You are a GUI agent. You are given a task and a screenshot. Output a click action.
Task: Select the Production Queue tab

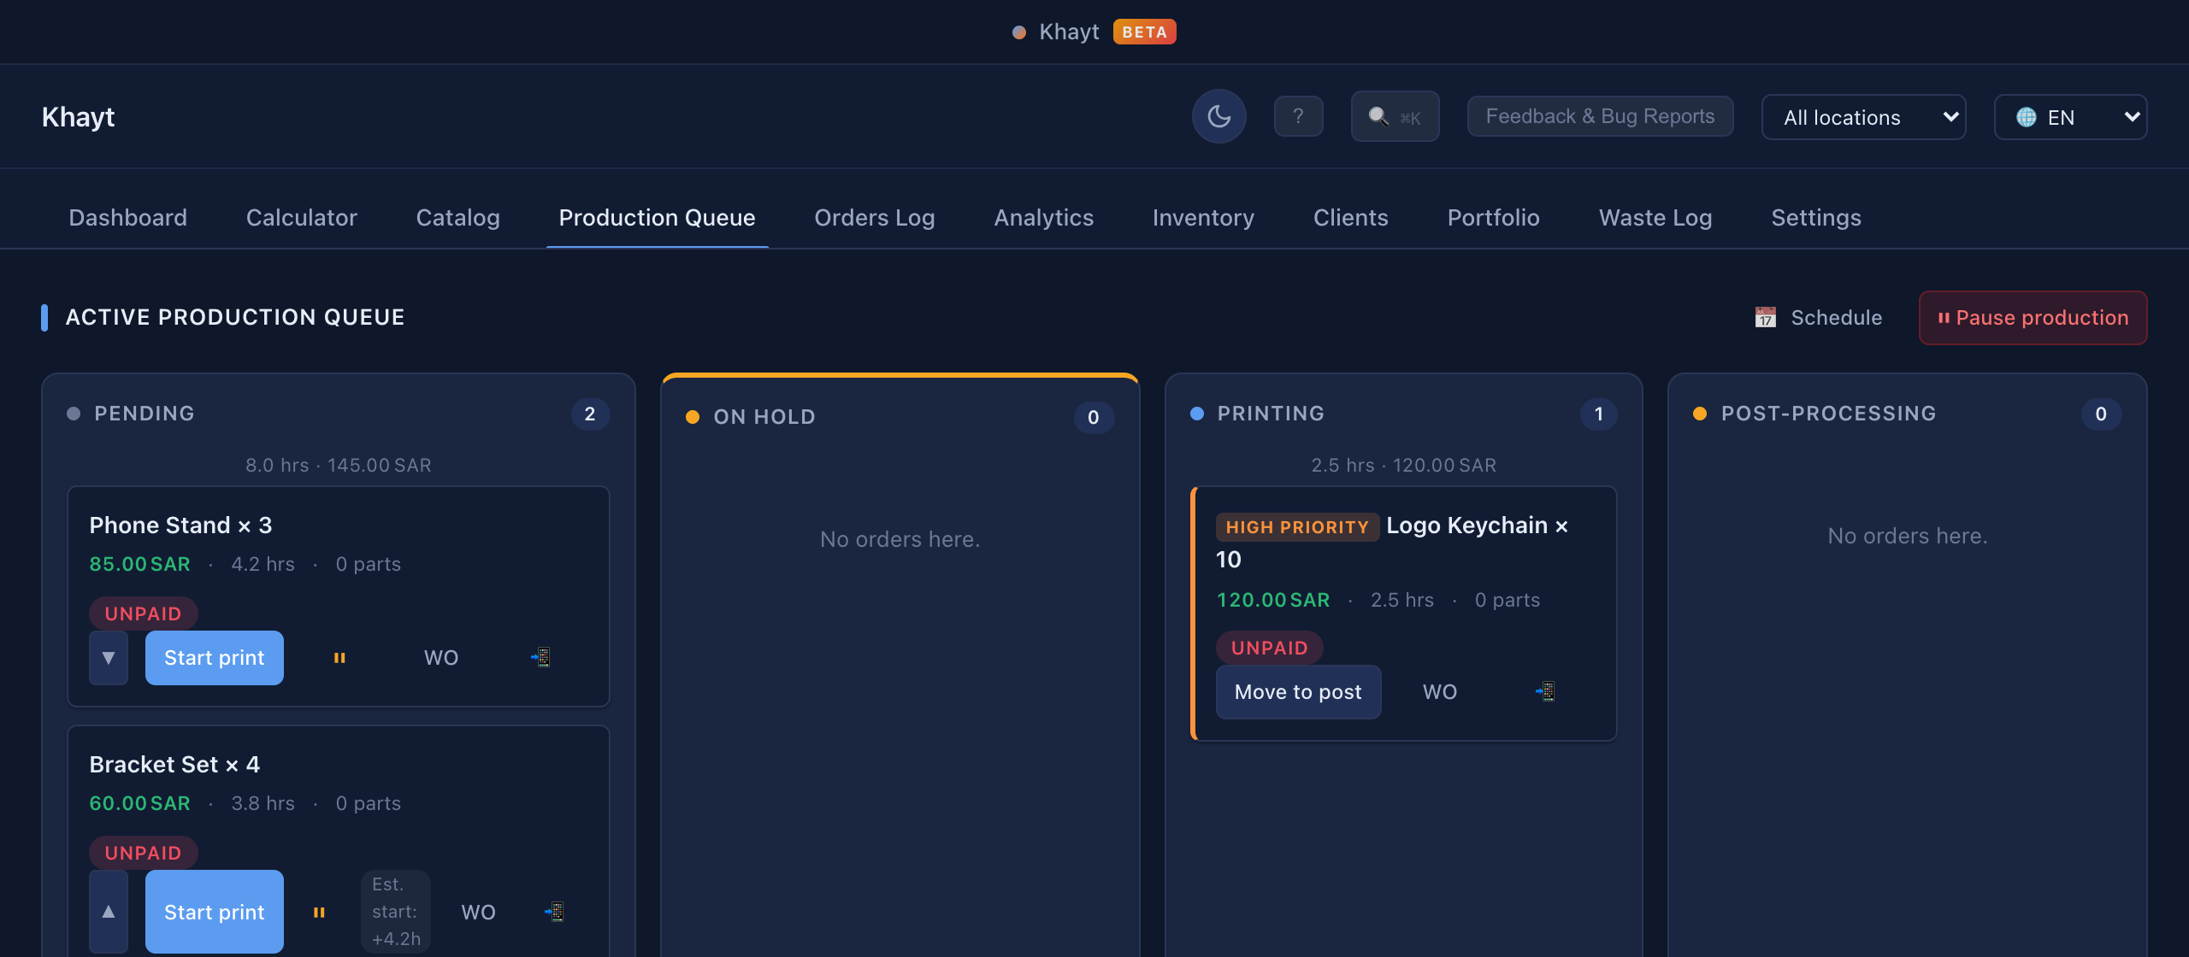(x=657, y=217)
